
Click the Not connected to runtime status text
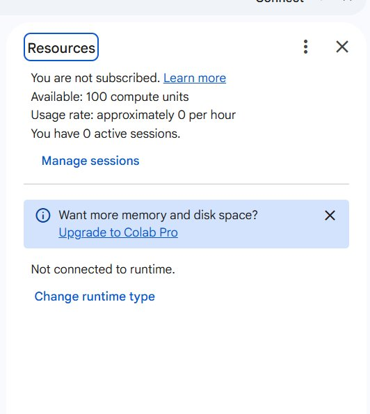click(103, 269)
